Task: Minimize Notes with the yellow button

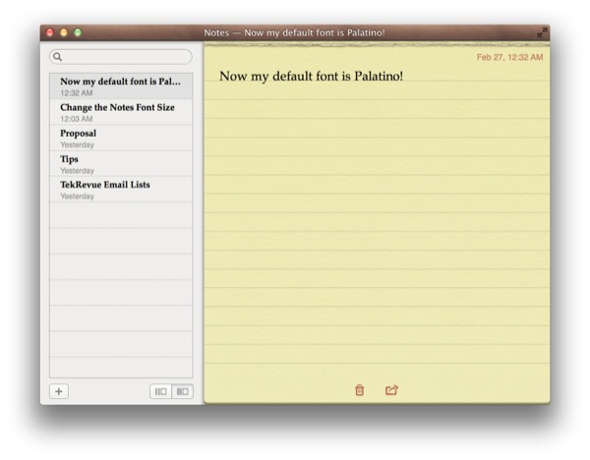Action: pyautogui.click(x=64, y=32)
